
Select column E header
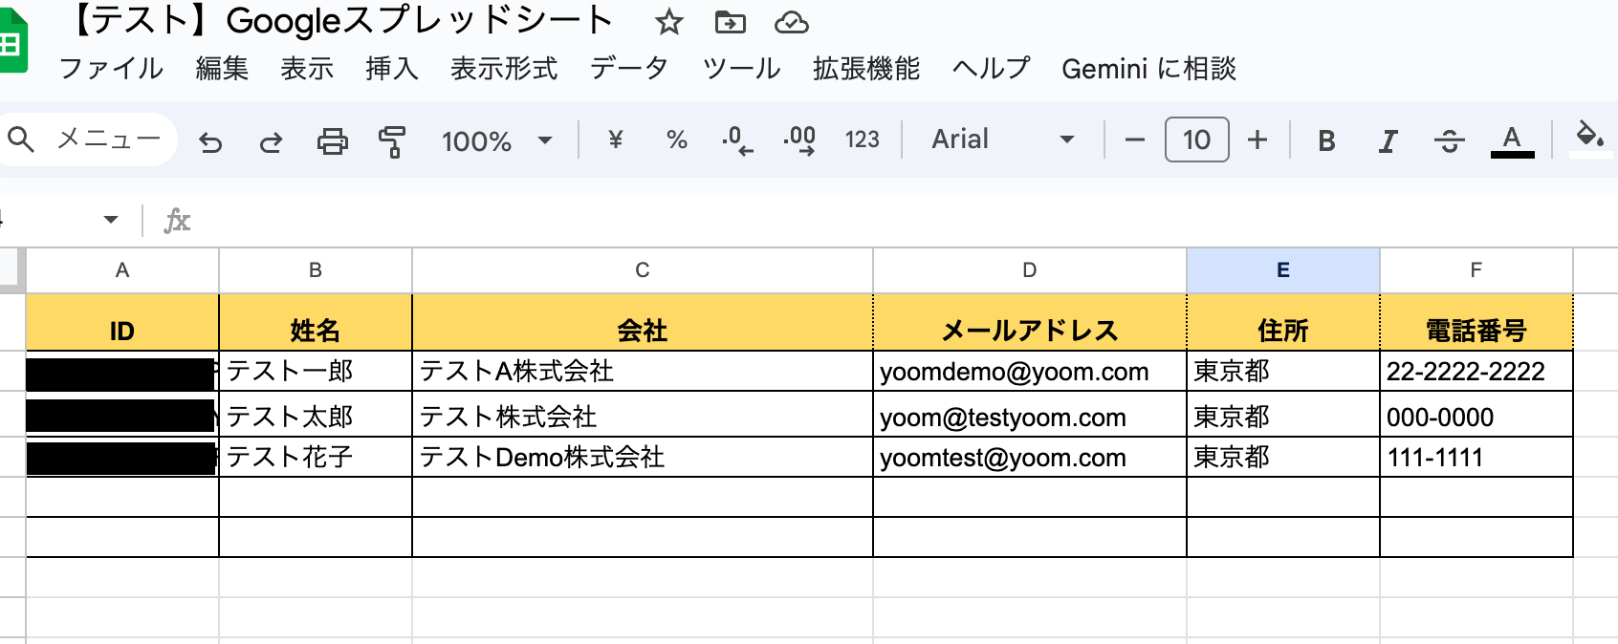pos(1283,270)
